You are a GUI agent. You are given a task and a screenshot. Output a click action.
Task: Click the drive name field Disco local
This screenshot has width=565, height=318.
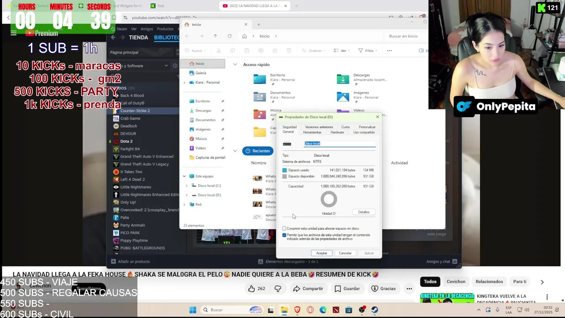[x=340, y=144]
